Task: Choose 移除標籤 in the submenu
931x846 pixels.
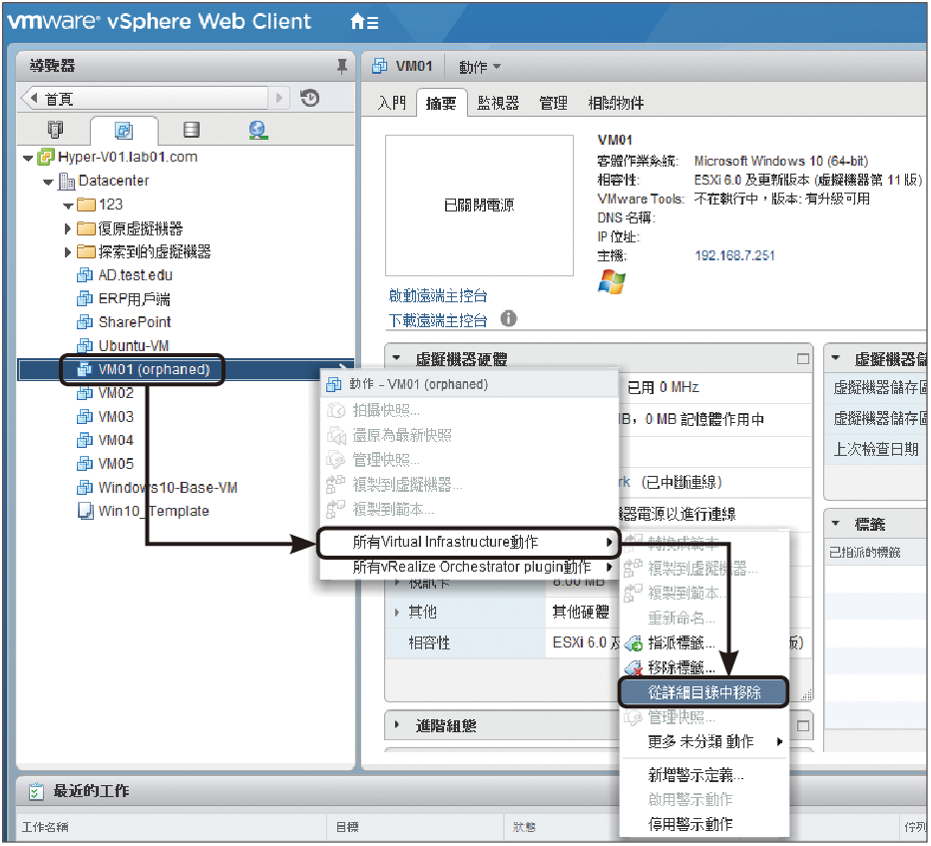Action: pos(704,667)
